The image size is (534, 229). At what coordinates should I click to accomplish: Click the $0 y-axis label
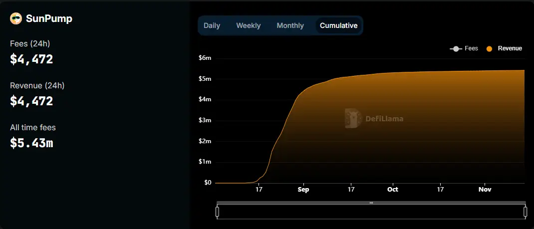208,183
